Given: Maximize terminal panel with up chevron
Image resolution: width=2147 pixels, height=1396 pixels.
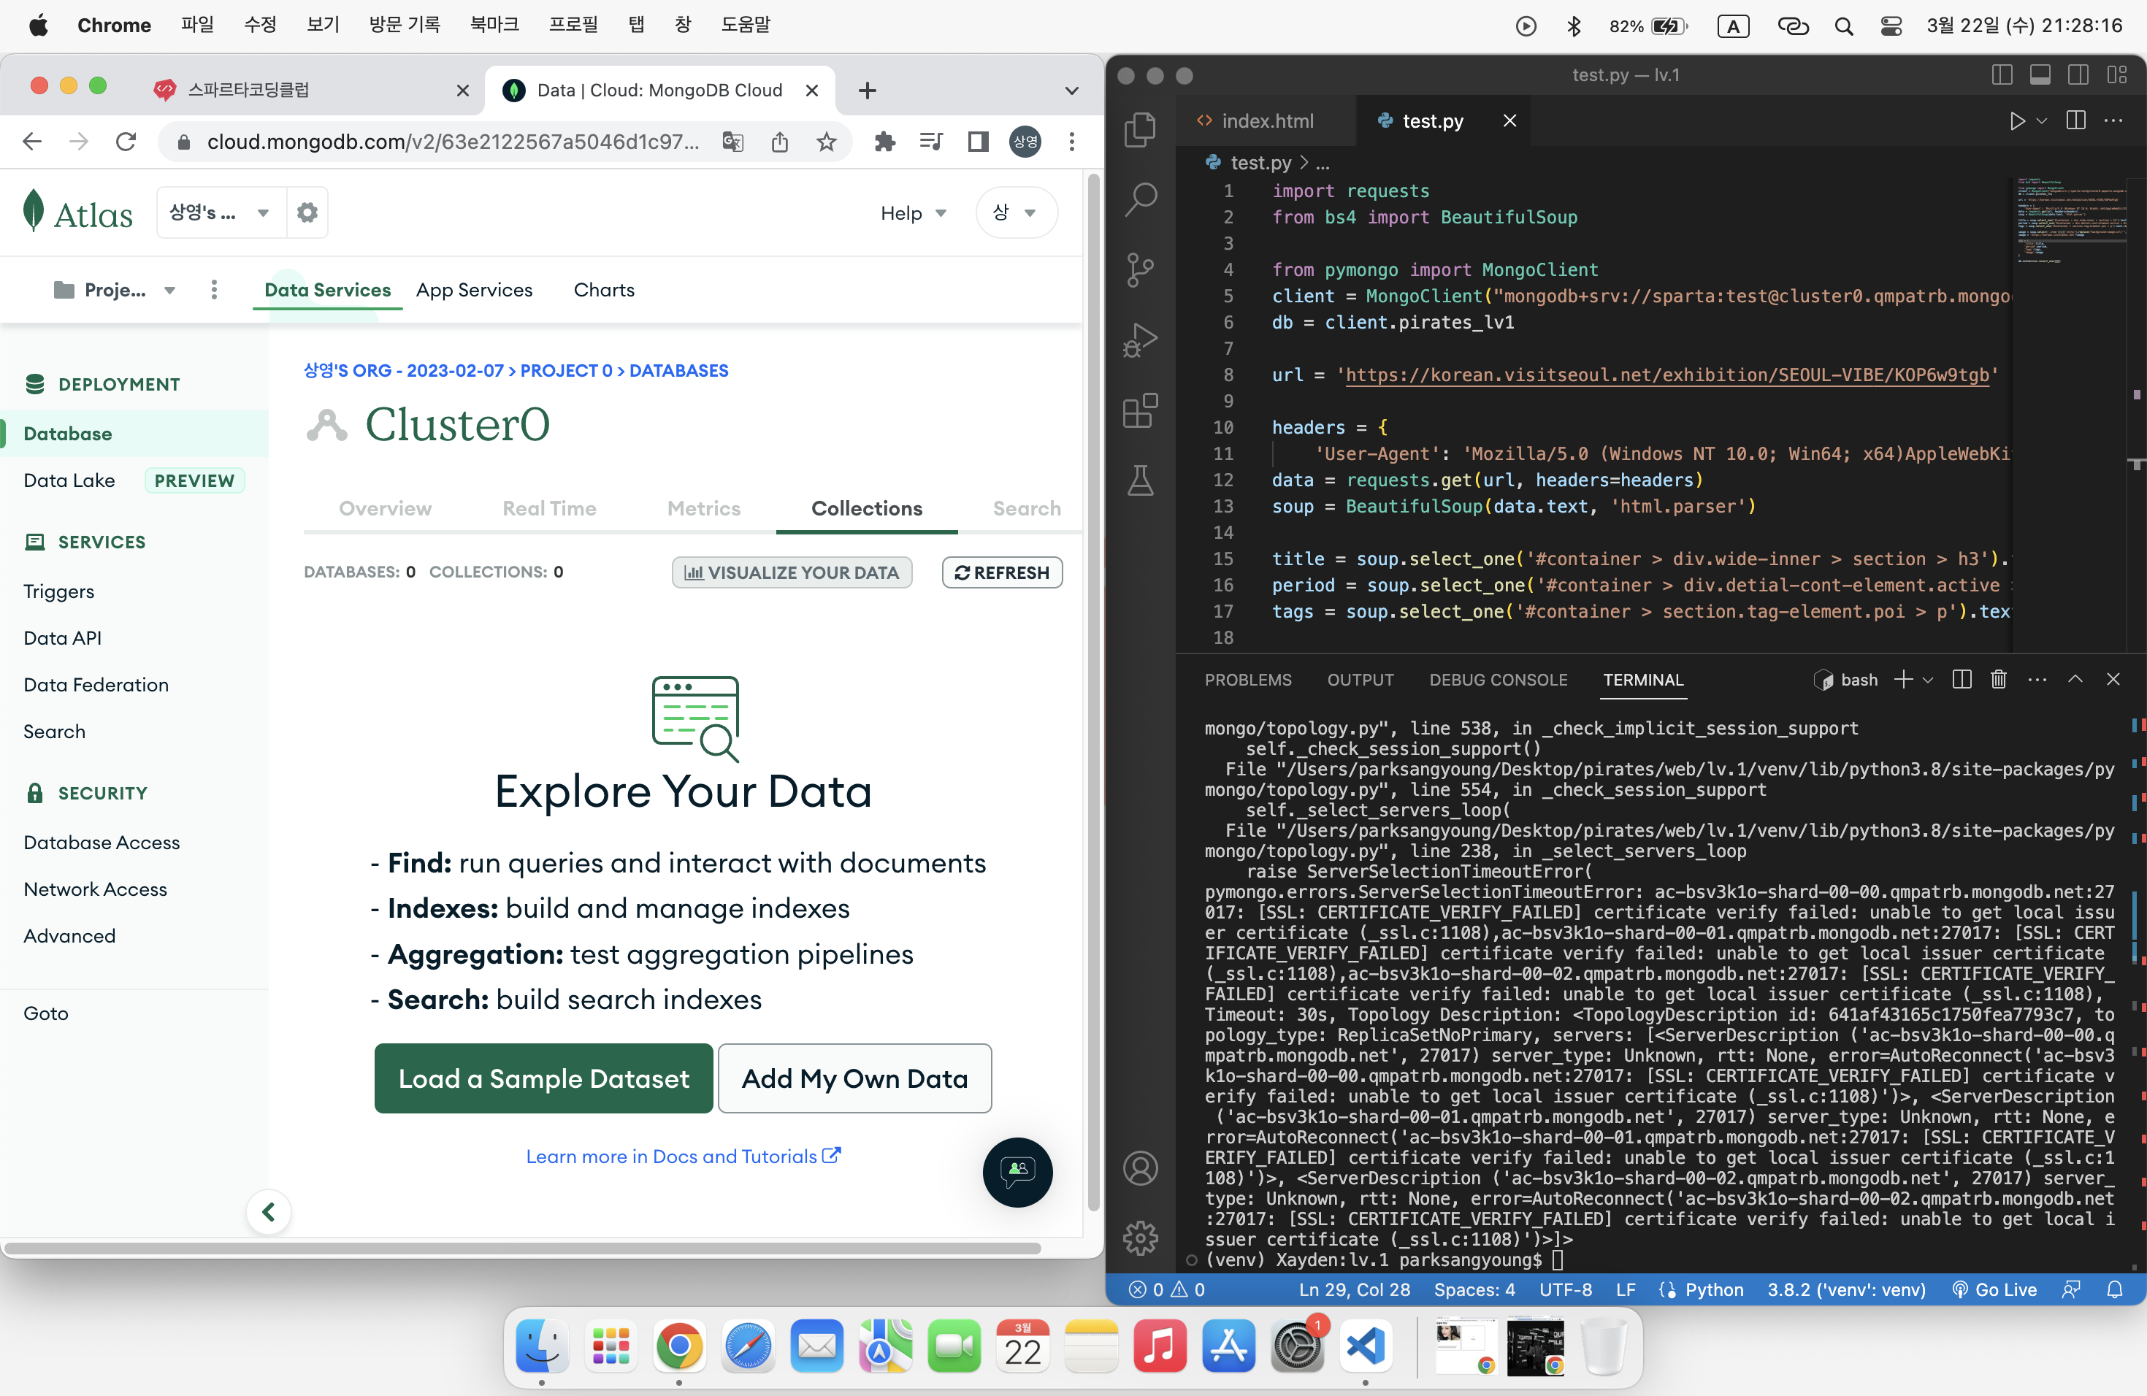Looking at the screenshot, I should [2075, 680].
